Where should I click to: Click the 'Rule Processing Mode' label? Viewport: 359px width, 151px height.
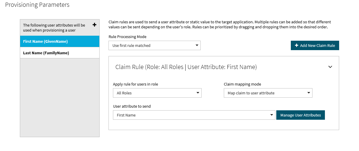(x=127, y=37)
